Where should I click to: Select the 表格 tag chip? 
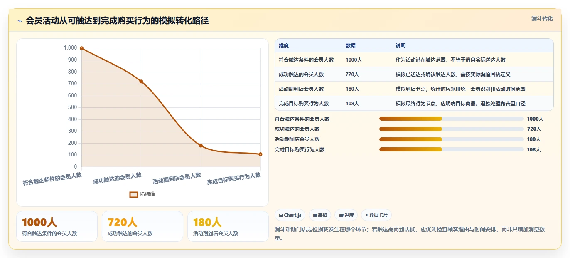[320, 215]
